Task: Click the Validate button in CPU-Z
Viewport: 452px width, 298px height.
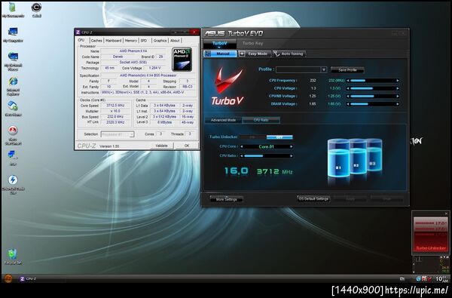Action: [x=161, y=146]
